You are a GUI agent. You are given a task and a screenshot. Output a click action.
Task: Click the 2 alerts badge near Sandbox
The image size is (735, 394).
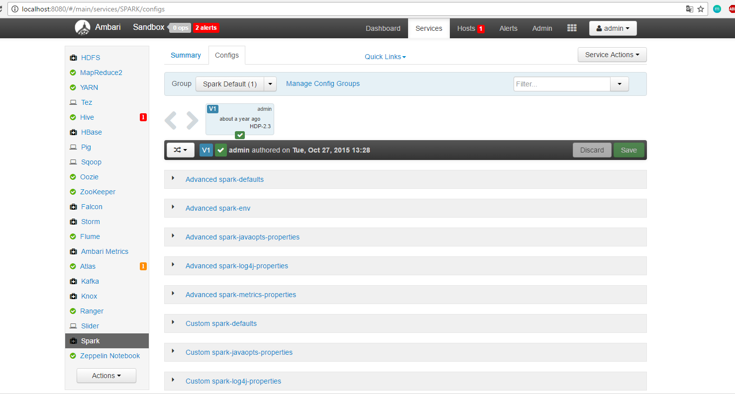(206, 28)
